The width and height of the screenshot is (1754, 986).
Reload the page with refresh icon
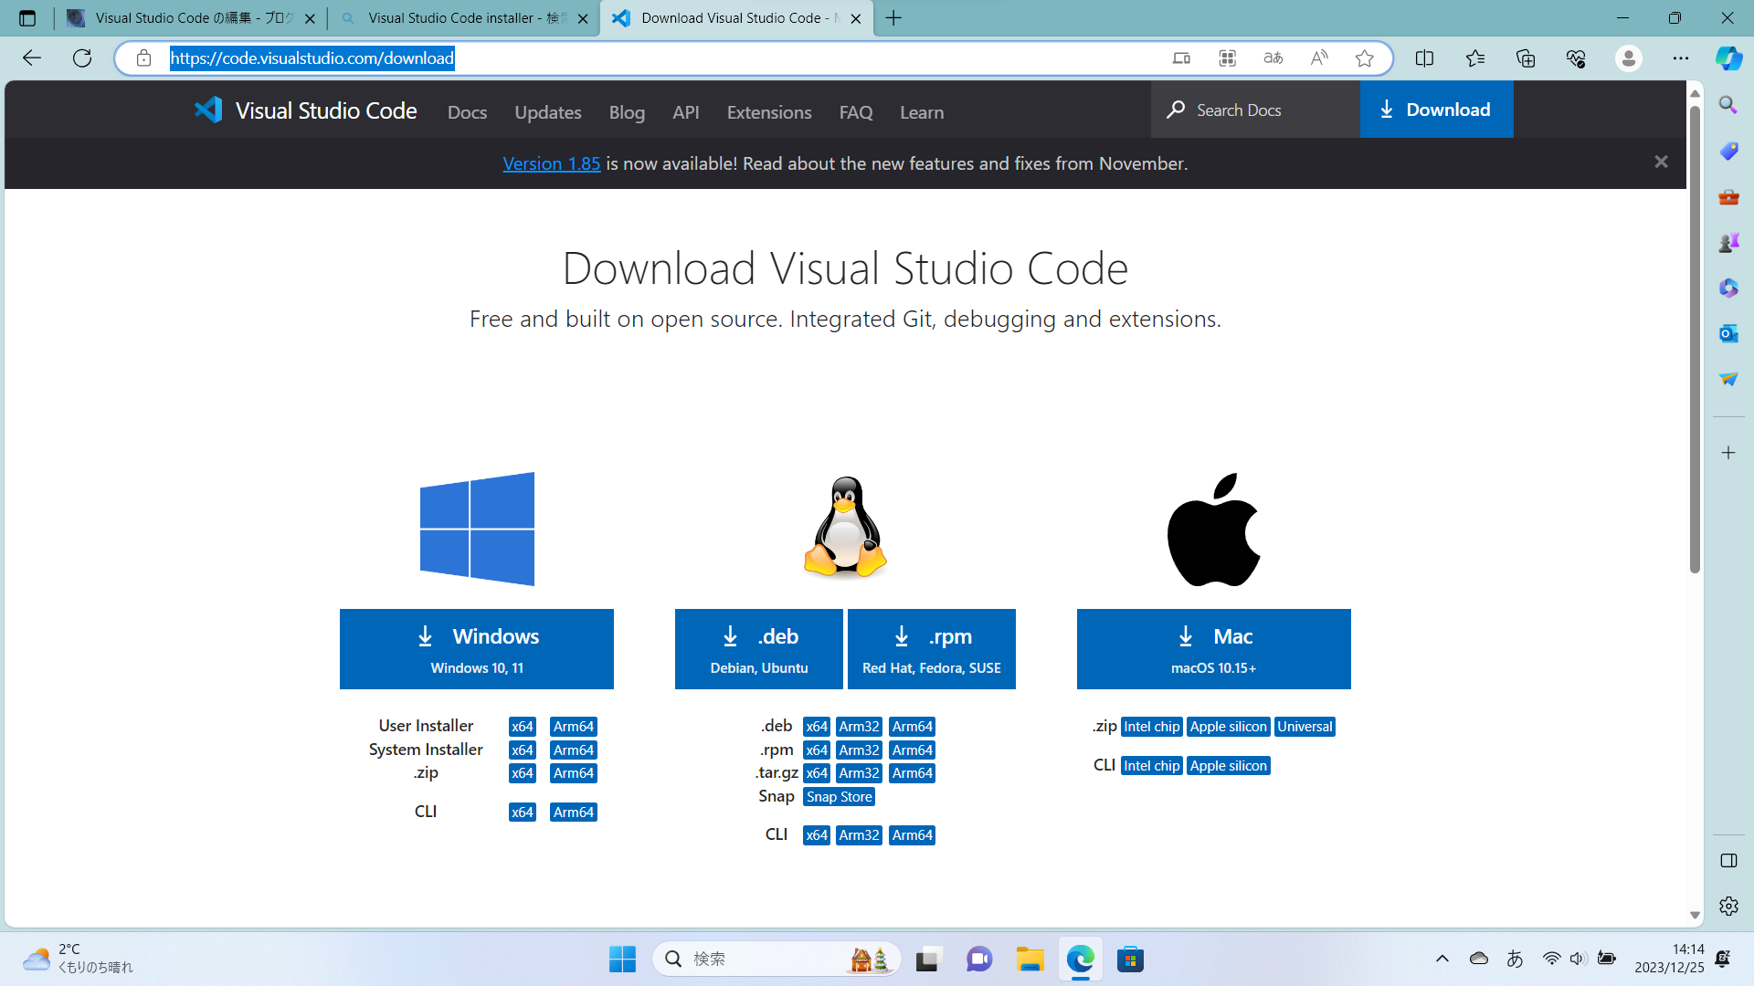point(82,58)
